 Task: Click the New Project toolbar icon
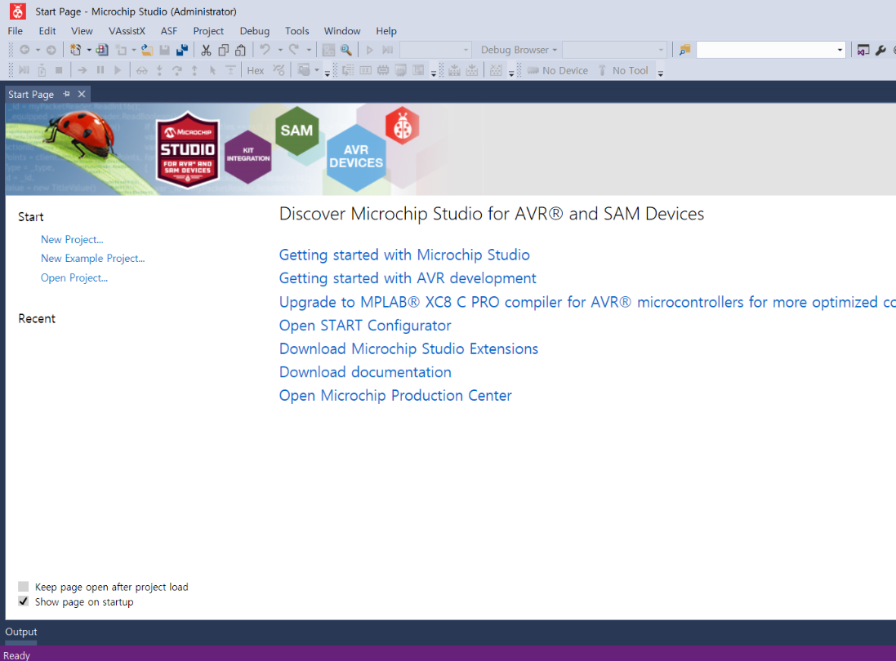[x=75, y=50]
